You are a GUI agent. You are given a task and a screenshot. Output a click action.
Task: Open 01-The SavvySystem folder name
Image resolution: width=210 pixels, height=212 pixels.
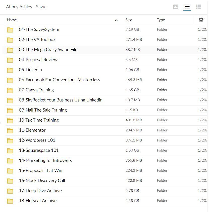39,29
